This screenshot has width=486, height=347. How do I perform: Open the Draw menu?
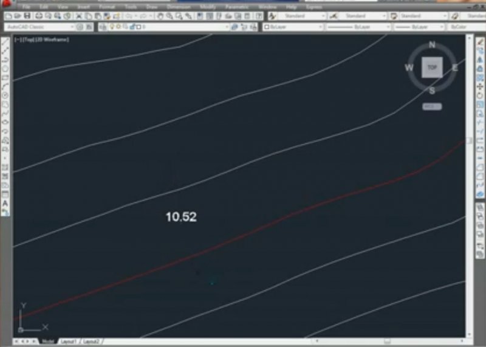click(x=151, y=7)
